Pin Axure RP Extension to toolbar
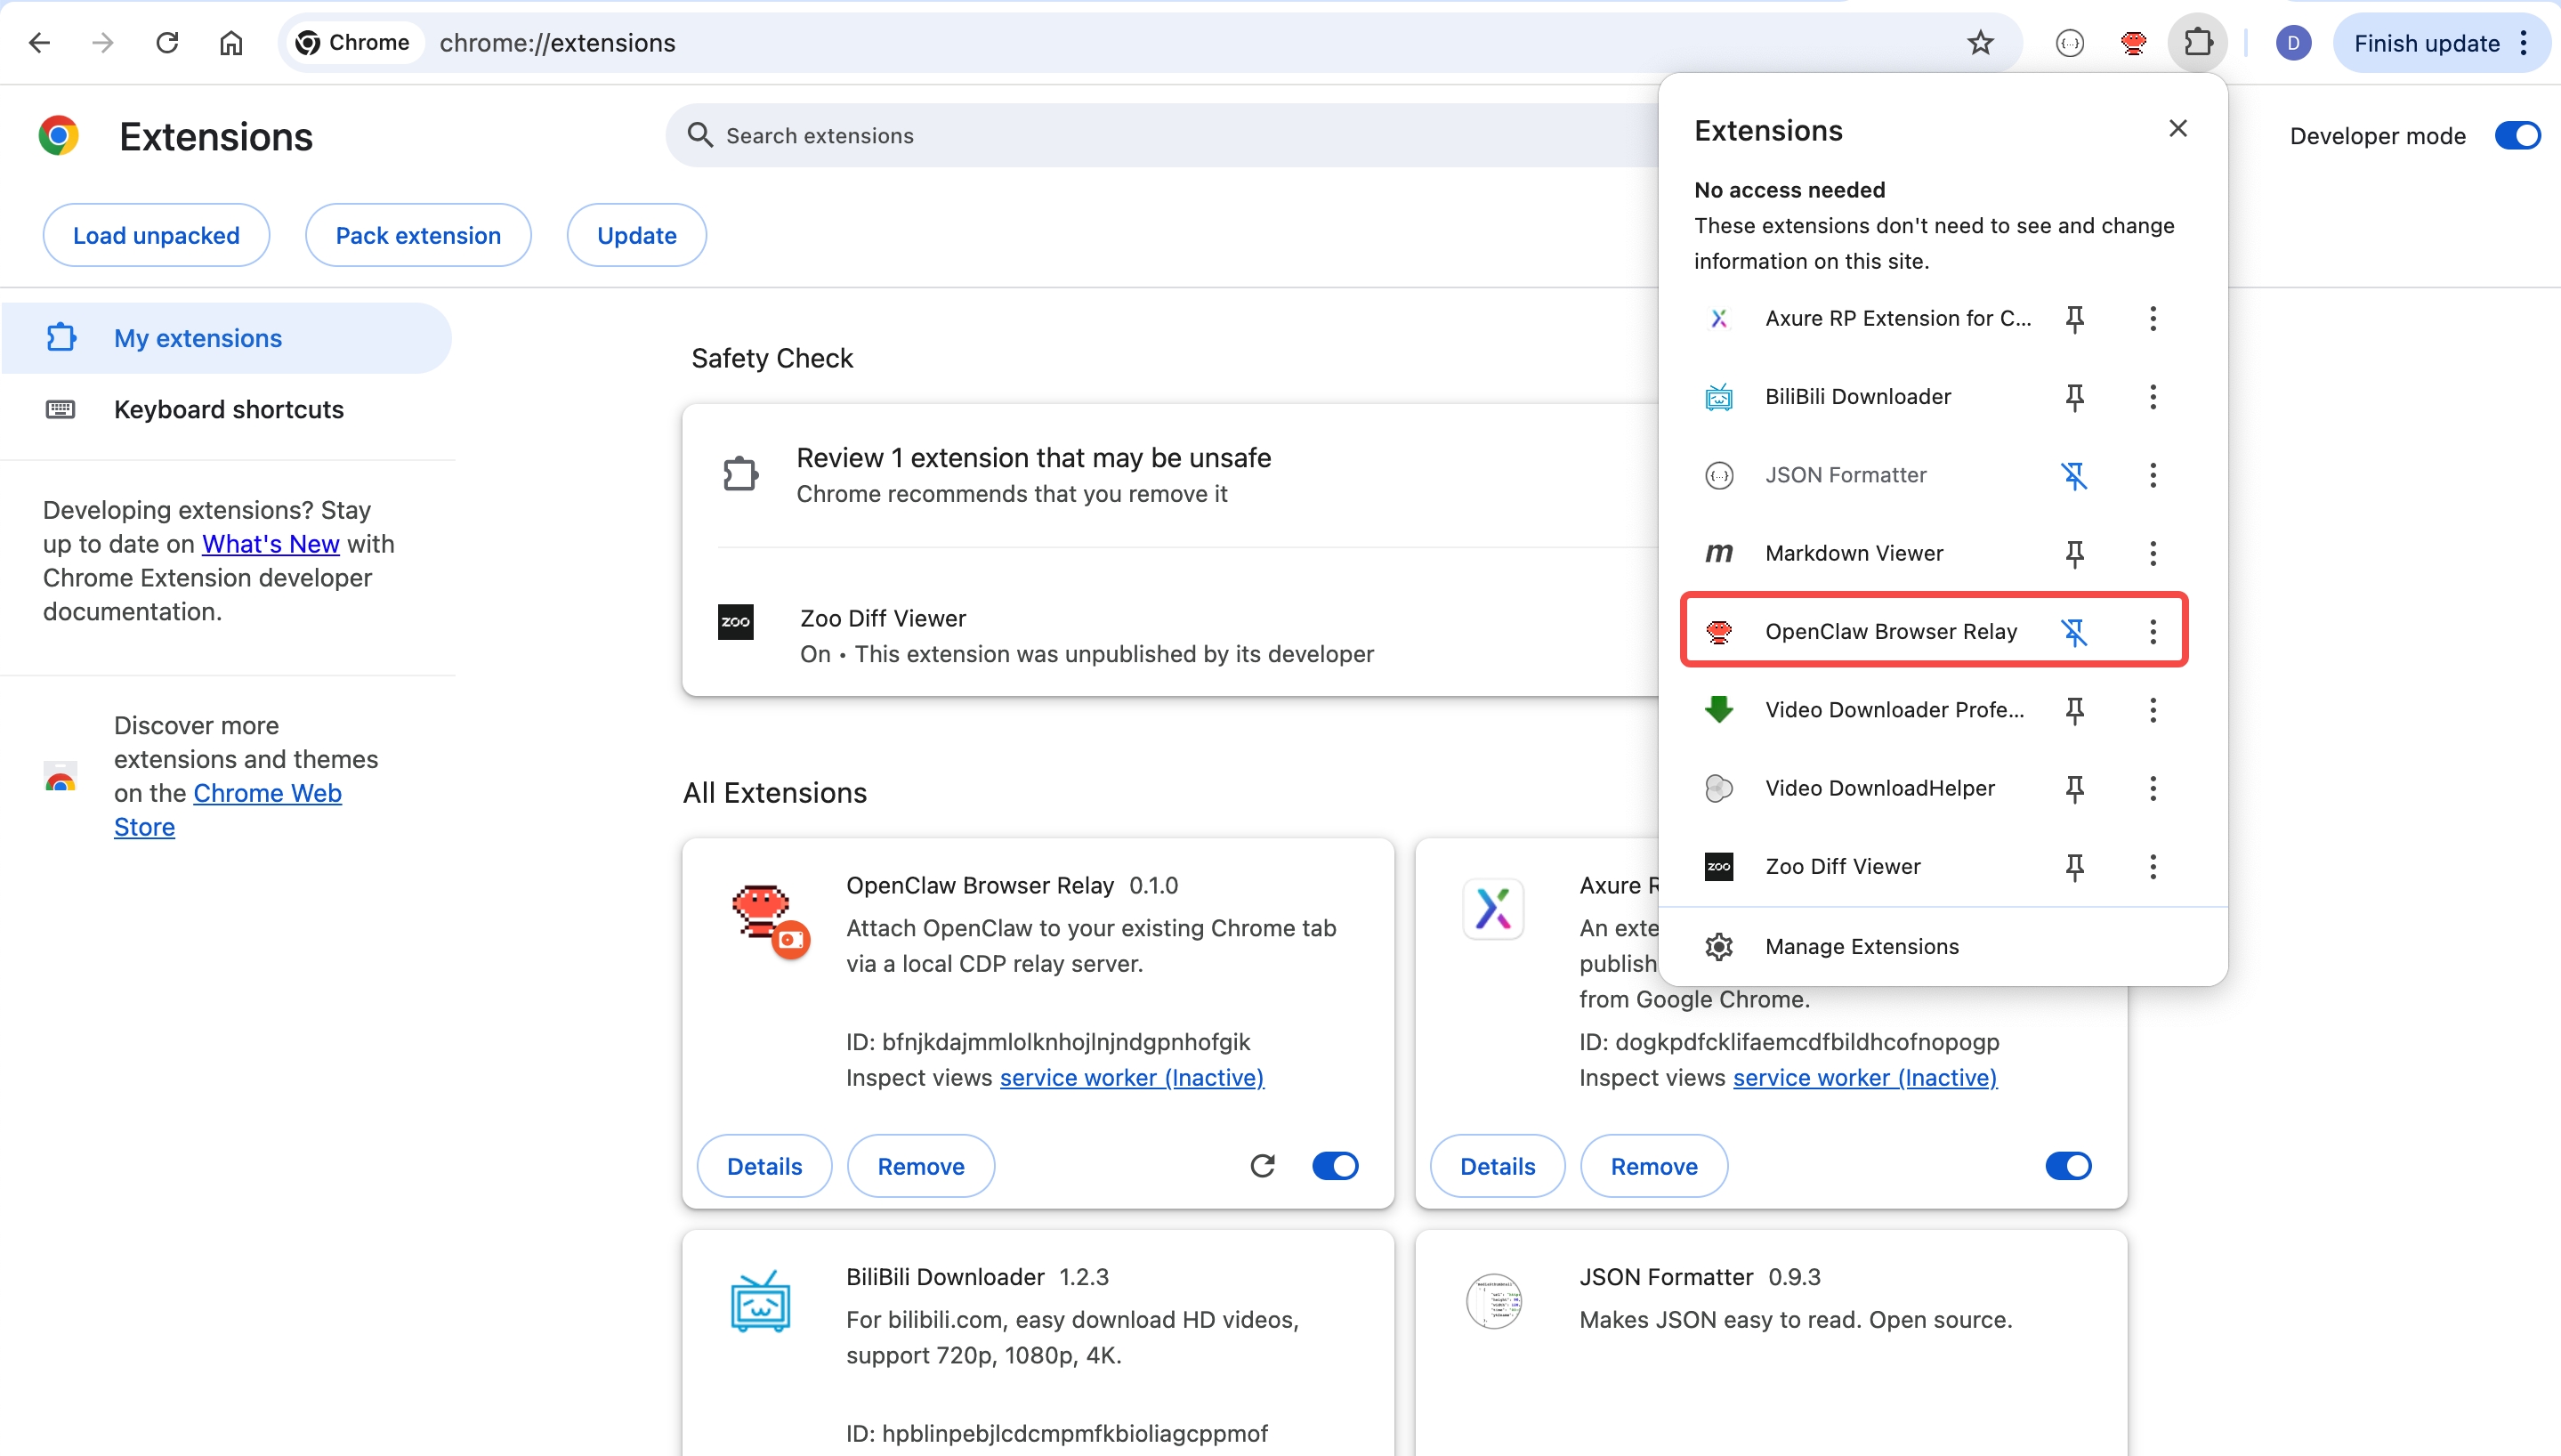The width and height of the screenshot is (2561, 1456). [2074, 319]
